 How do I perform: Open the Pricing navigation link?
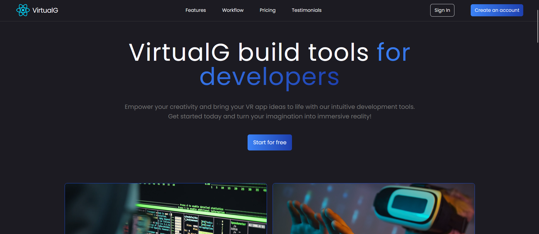tap(268, 10)
